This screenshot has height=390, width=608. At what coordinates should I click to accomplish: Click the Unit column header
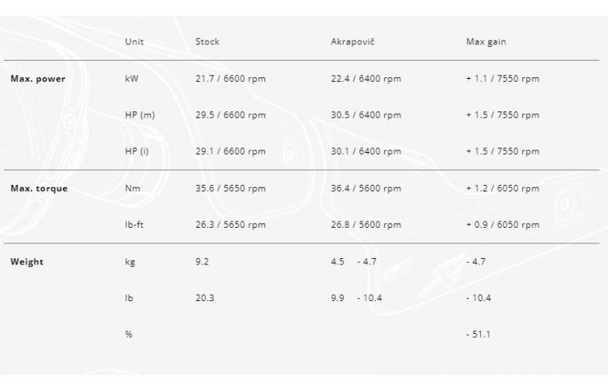pos(134,42)
